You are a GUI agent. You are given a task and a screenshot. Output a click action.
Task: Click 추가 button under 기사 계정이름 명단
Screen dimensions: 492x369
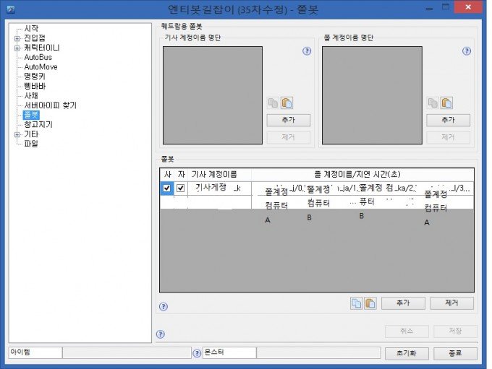[x=288, y=120]
